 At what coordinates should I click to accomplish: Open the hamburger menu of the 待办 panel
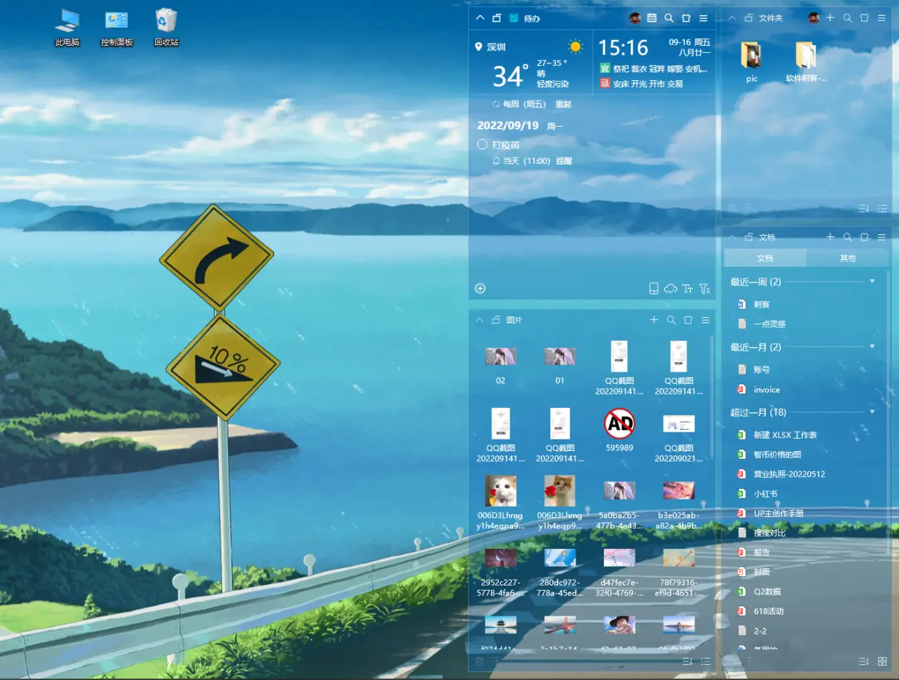[704, 18]
